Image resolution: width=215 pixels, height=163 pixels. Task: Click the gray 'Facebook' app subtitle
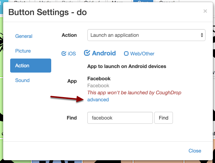coord(98,86)
